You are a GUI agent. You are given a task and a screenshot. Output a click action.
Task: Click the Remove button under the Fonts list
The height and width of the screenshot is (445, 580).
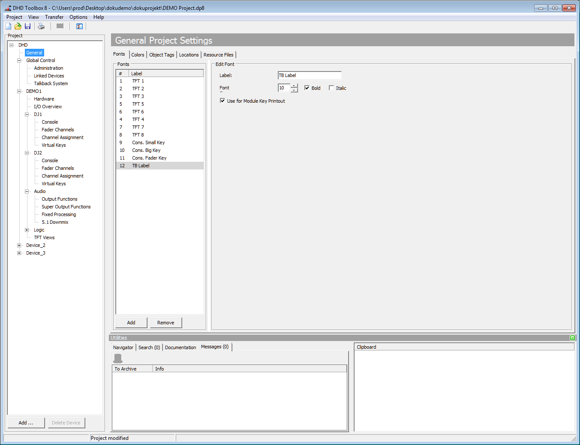click(166, 322)
